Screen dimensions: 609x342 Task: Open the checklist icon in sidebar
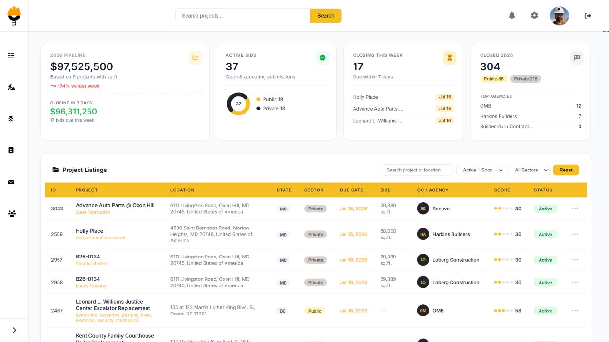(11, 55)
